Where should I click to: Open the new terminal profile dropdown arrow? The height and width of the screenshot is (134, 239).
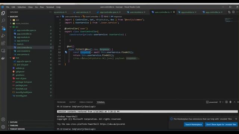pyautogui.click(x=223, y=102)
